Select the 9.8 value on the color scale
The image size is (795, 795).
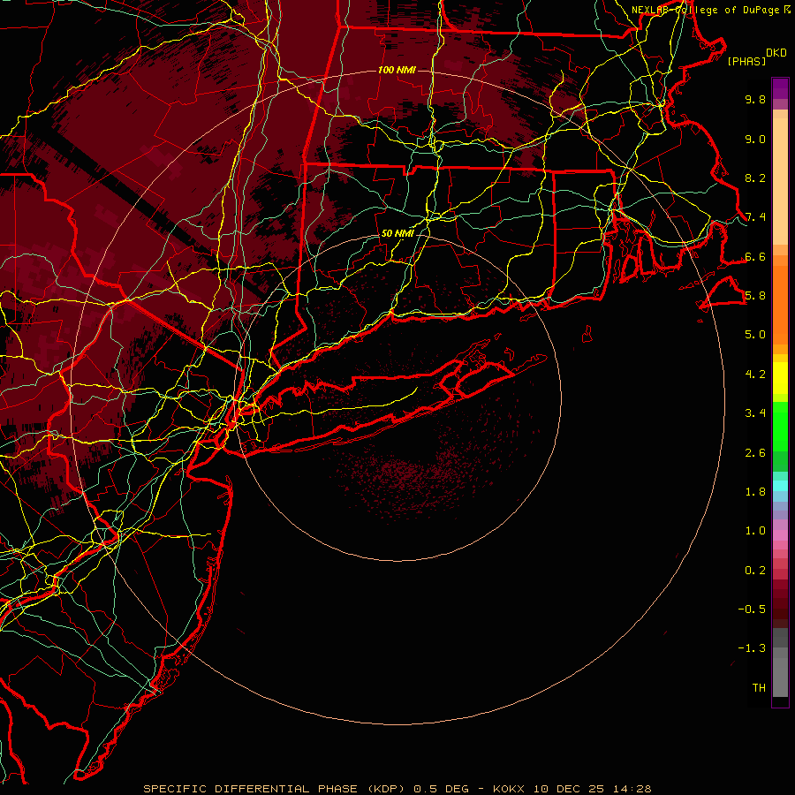(755, 99)
